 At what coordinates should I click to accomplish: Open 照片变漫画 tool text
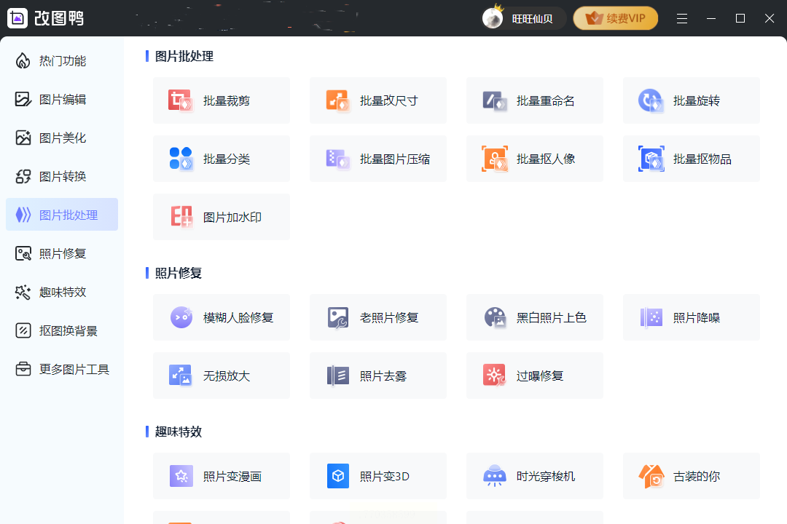(232, 477)
